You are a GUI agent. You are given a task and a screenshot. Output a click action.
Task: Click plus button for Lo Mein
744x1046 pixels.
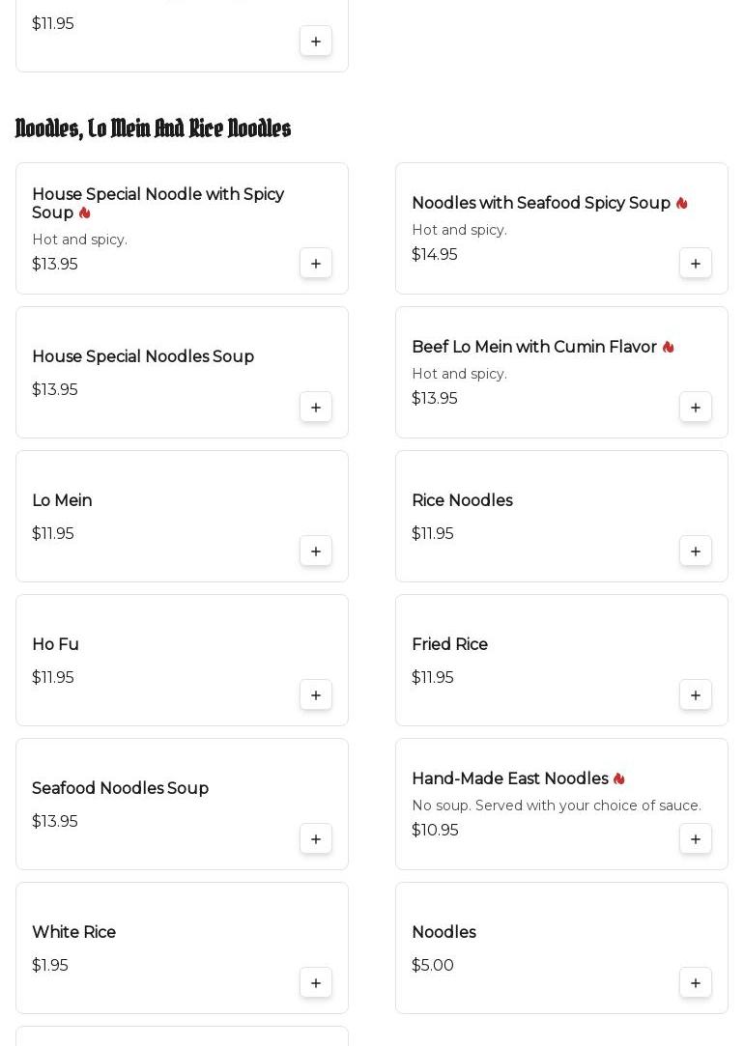coord(316,551)
